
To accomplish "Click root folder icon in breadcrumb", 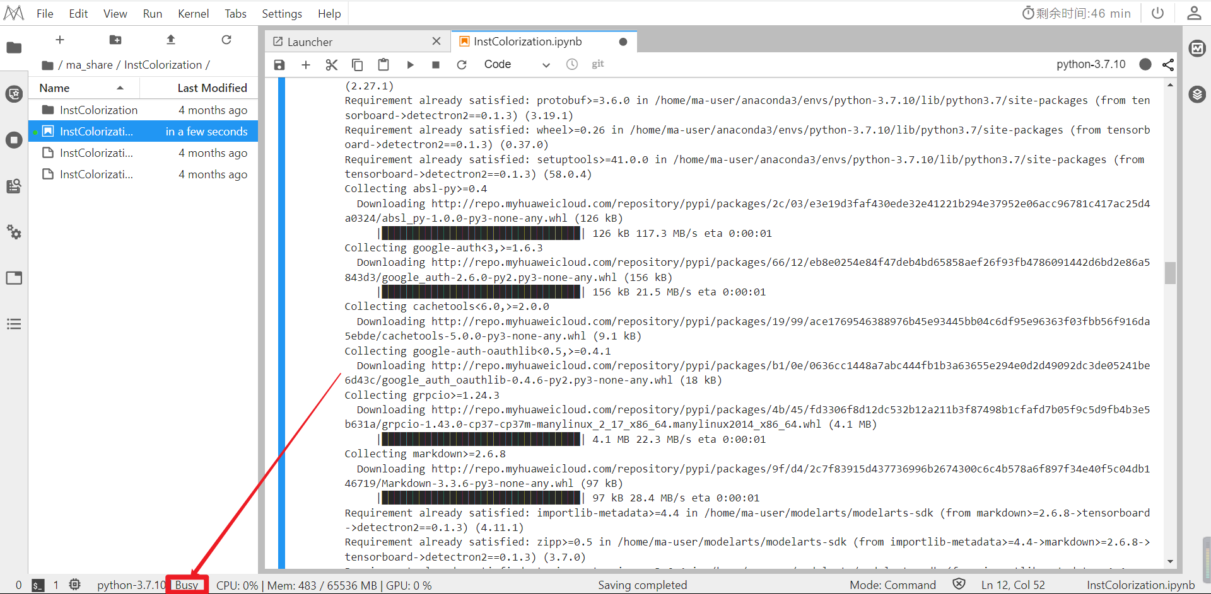I will click(x=47, y=65).
